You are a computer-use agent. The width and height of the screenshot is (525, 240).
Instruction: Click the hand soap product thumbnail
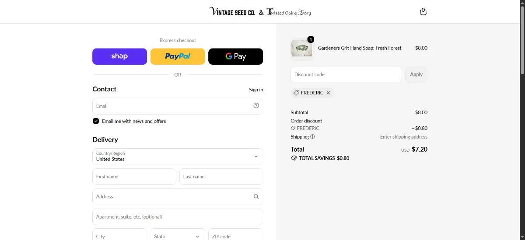[x=301, y=48]
